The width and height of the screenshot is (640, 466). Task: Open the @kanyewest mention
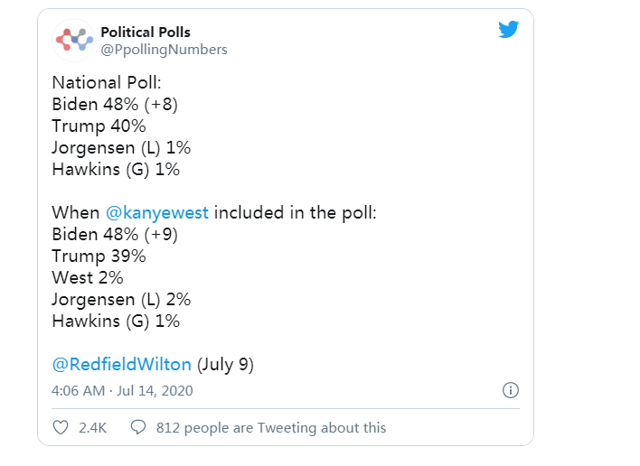click(157, 213)
